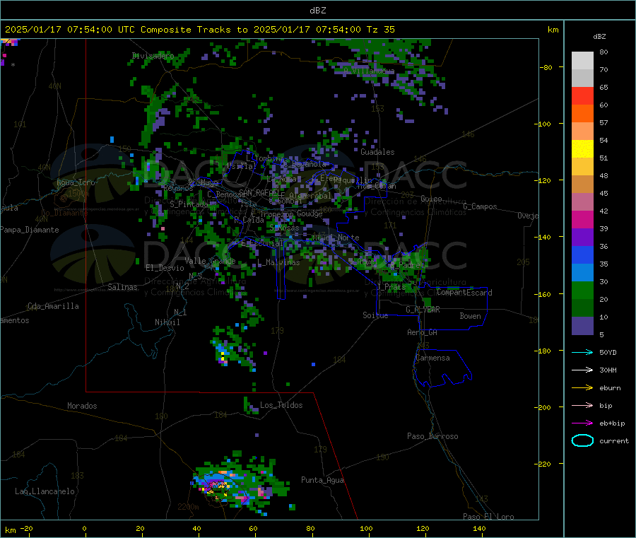Click the 'Paso_Barroso' label
Viewport: 636px width, 538px height.
(x=432, y=436)
